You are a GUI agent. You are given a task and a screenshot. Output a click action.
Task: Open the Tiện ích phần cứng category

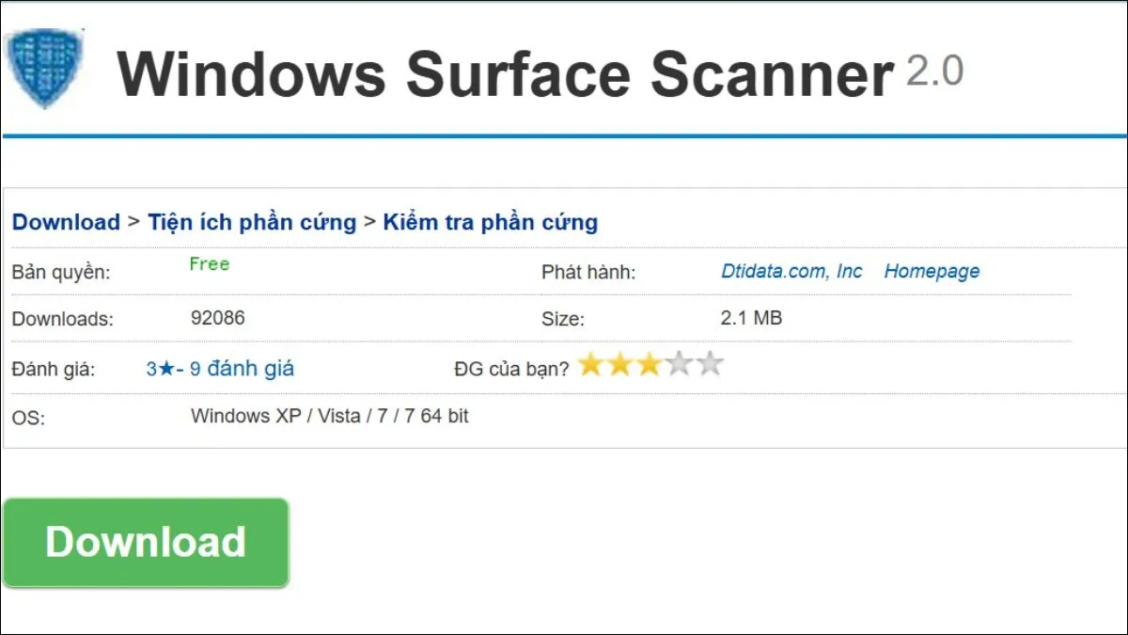coord(252,223)
